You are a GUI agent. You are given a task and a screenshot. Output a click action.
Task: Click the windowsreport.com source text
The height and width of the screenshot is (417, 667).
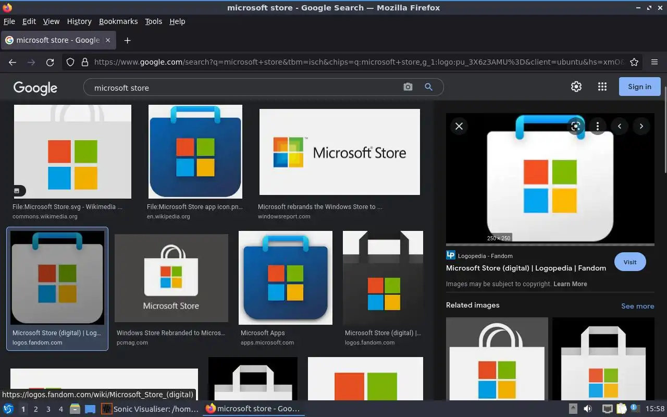pos(284,216)
